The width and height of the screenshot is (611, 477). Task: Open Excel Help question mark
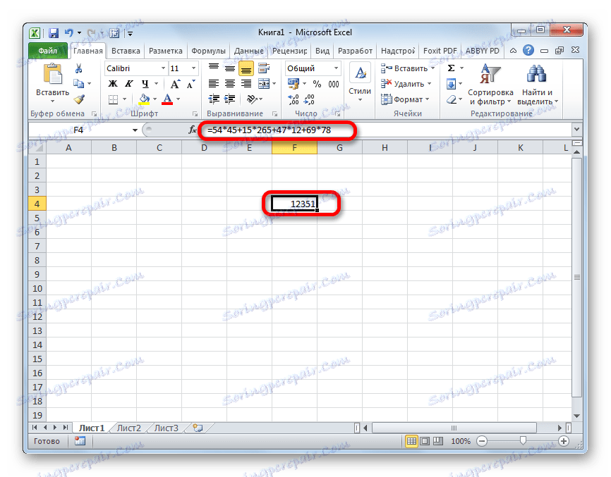tap(528, 50)
